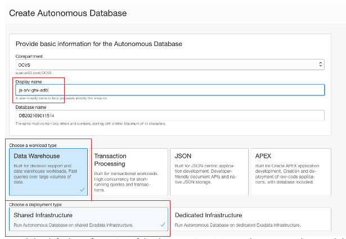
Task: Click the database name character-limit hint text
Action: click(x=91, y=123)
